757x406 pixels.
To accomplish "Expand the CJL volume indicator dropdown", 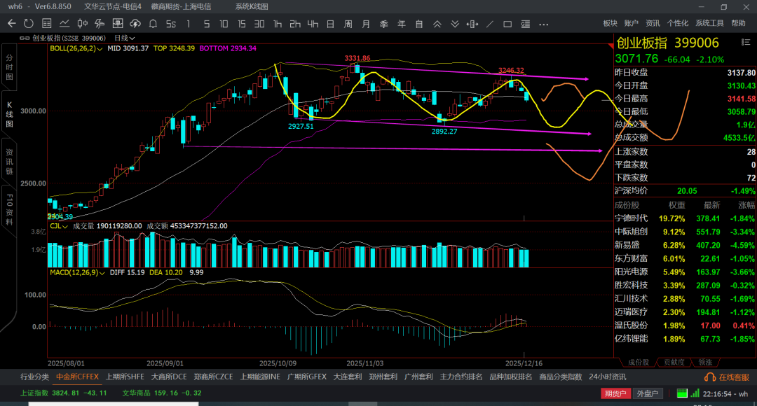I will pyautogui.click(x=67, y=226).
